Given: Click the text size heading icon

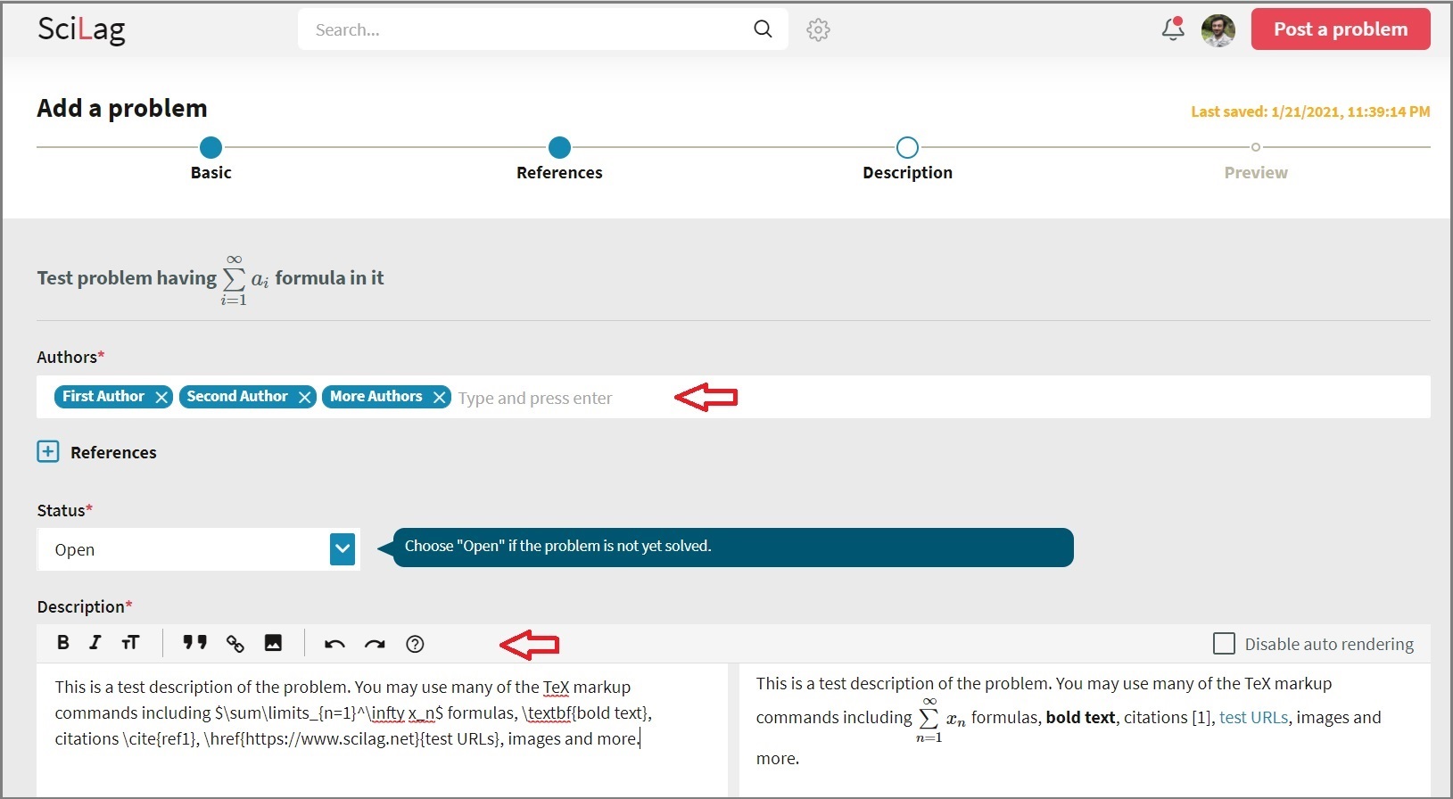Looking at the screenshot, I should pos(130,643).
